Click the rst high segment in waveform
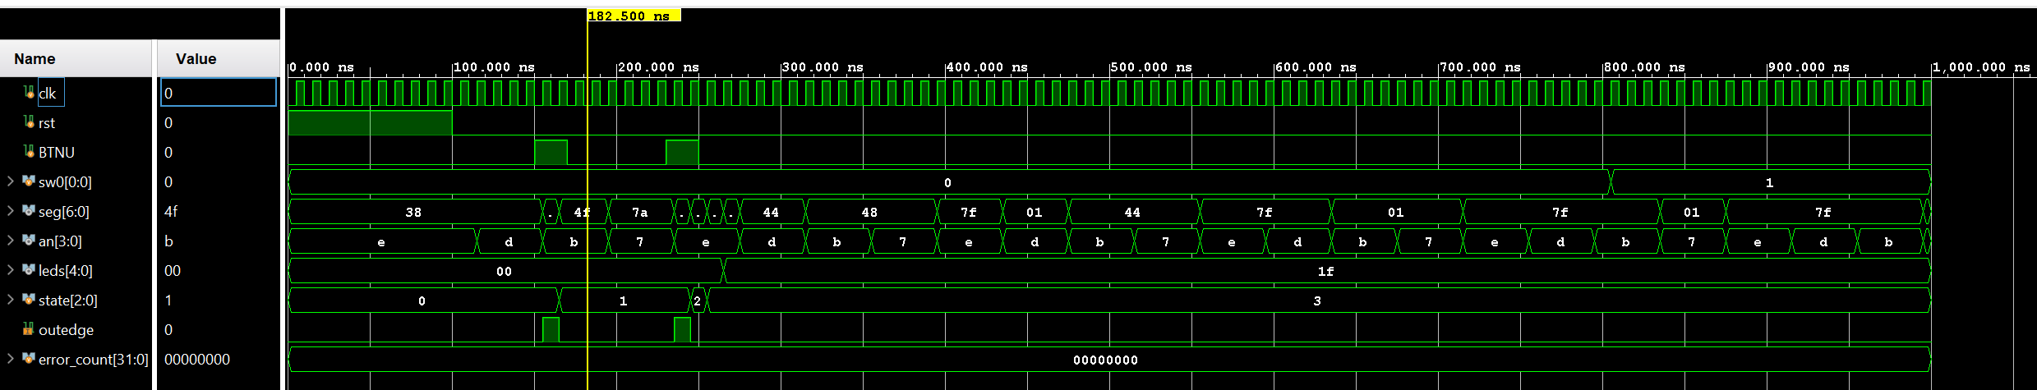2037x390 pixels. [370, 123]
